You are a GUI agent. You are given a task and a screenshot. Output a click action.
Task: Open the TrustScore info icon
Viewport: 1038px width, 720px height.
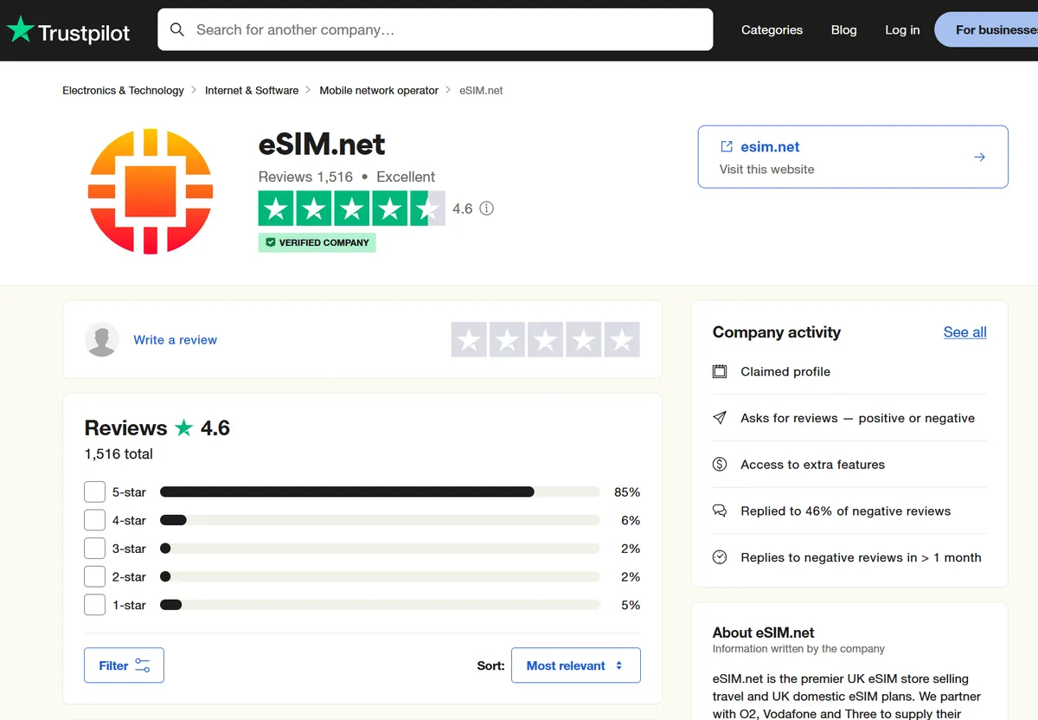coord(487,209)
